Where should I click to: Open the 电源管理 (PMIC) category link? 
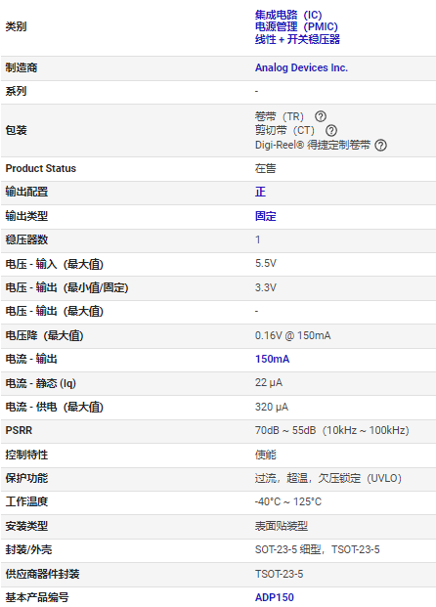296,26
